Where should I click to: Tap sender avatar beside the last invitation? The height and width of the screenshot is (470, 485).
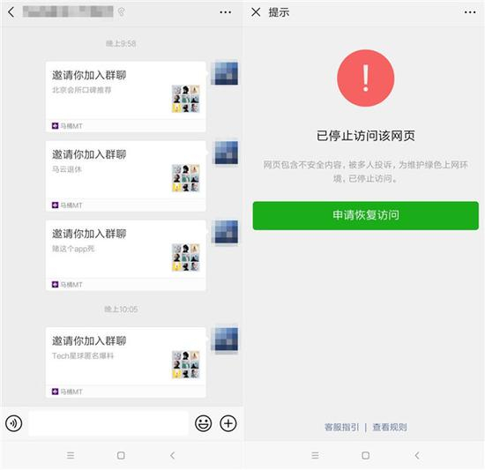[x=226, y=339]
